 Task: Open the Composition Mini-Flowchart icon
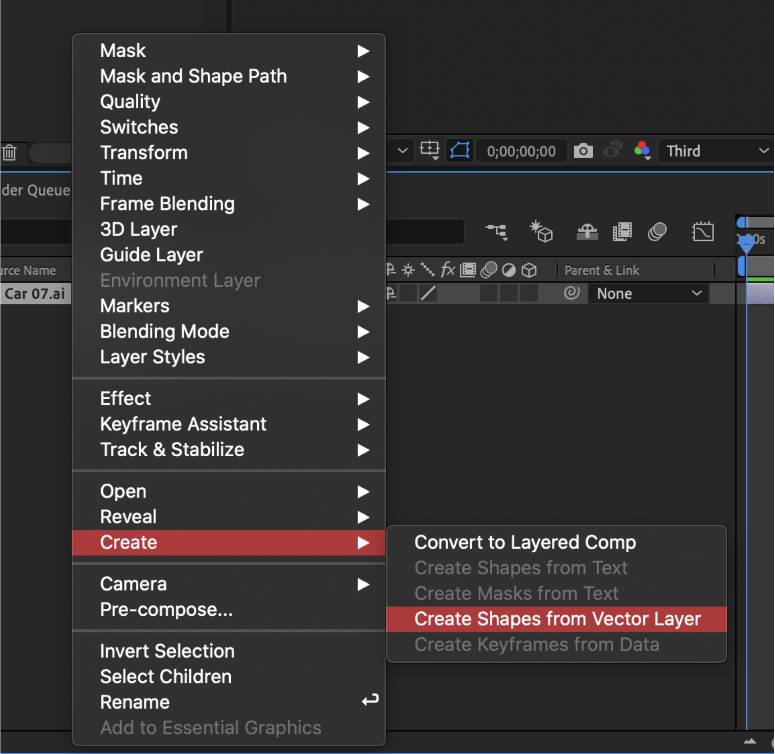pos(497,231)
